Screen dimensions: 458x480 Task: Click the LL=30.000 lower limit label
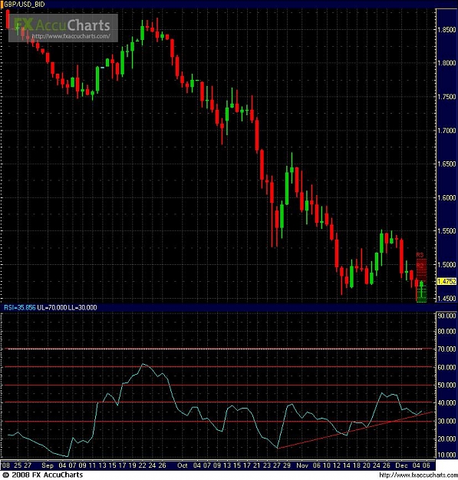tap(82, 307)
